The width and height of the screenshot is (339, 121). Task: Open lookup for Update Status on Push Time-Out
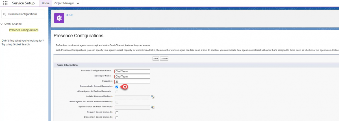pyautogui.click(x=153, y=107)
